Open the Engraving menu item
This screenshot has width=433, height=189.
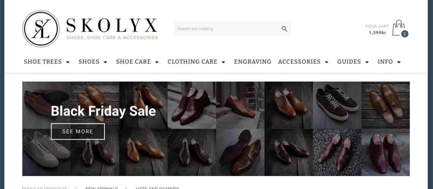[253, 62]
